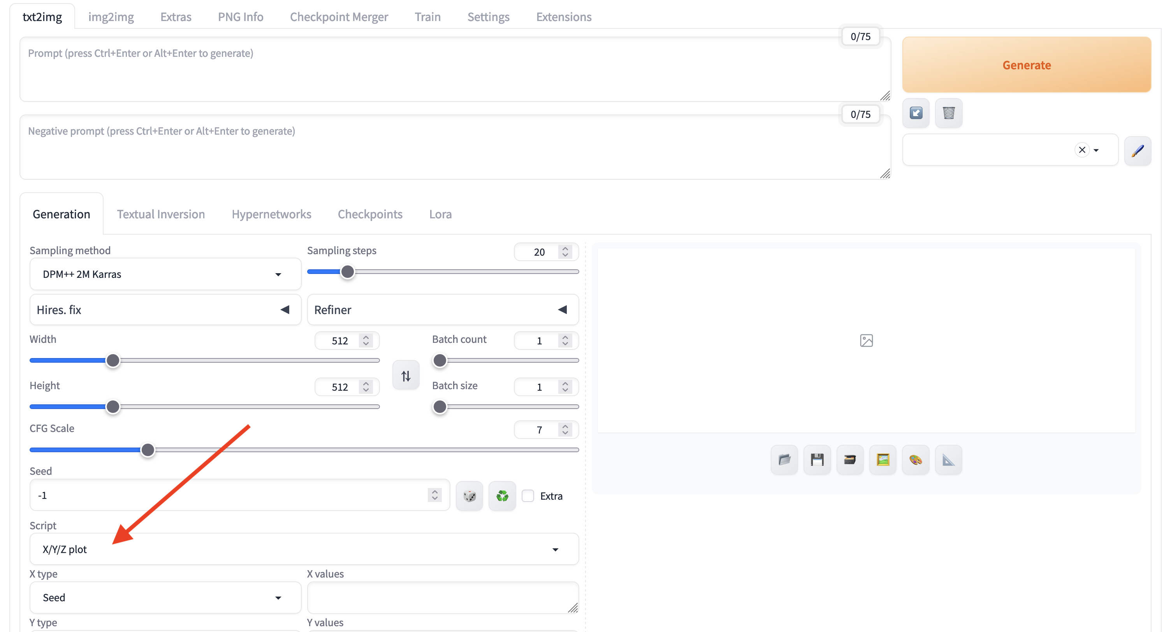
Task: Click the X values text field
Action: coord(443,597)
